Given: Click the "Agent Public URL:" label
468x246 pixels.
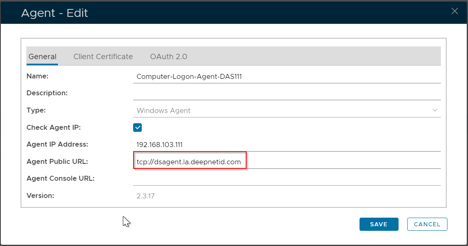Looking at the screenshot, I should (57, 161).
